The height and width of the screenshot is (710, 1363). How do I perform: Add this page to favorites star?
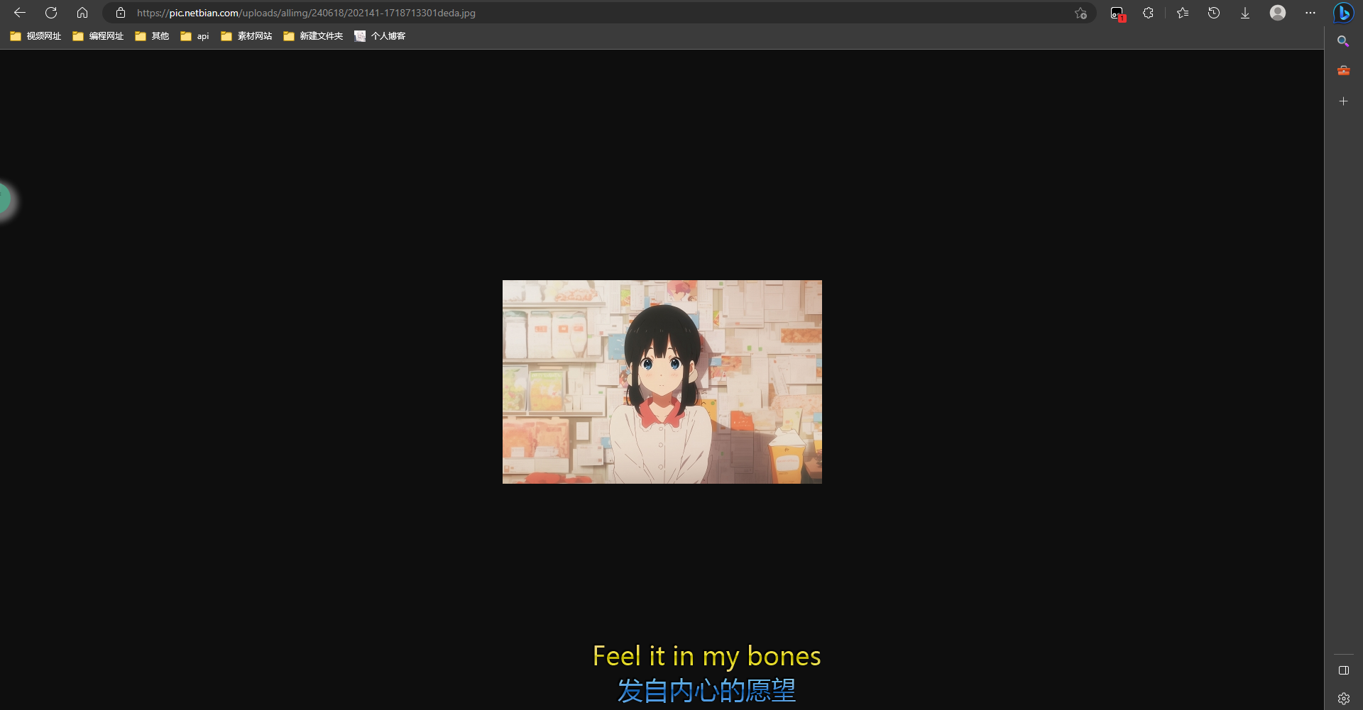(x=1080, y=13)
